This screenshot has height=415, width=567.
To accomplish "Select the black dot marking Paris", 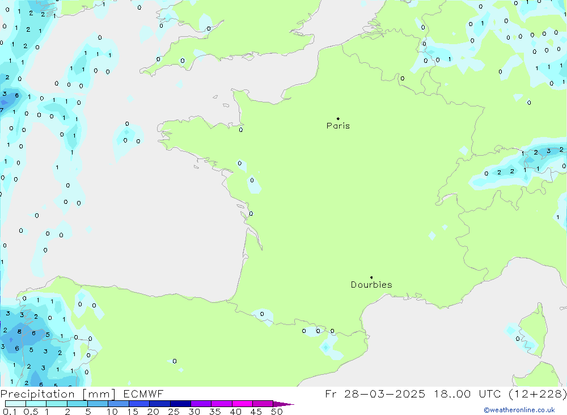I will [338, 118].
